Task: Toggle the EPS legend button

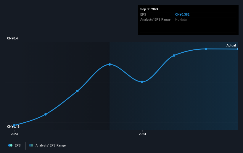Action: click(15, 146)
